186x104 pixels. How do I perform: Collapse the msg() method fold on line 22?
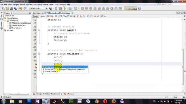click(x=39, y=30)
